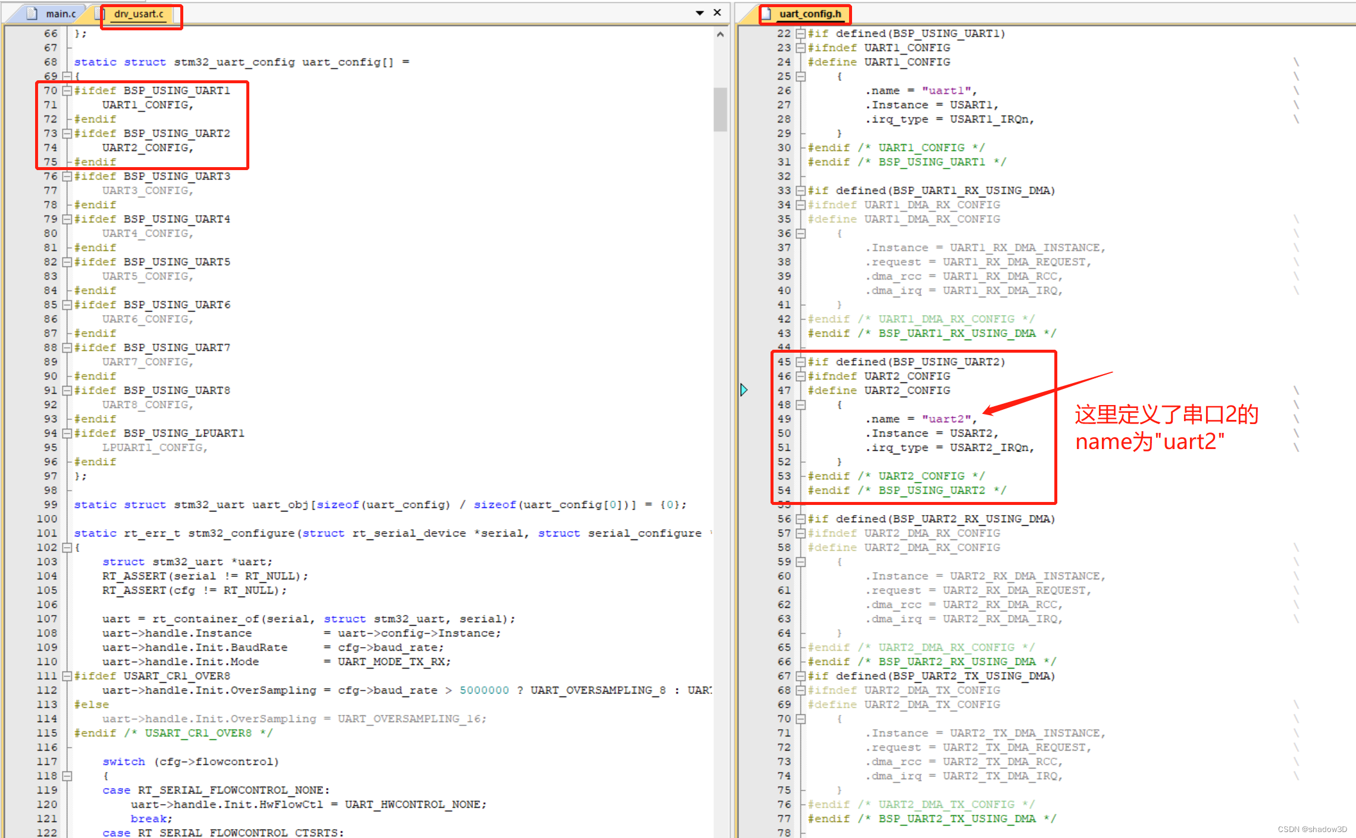Click the left editor scroll-up arrow
The height and width of the screenshot is (838, 1356).
click(720, 34)
